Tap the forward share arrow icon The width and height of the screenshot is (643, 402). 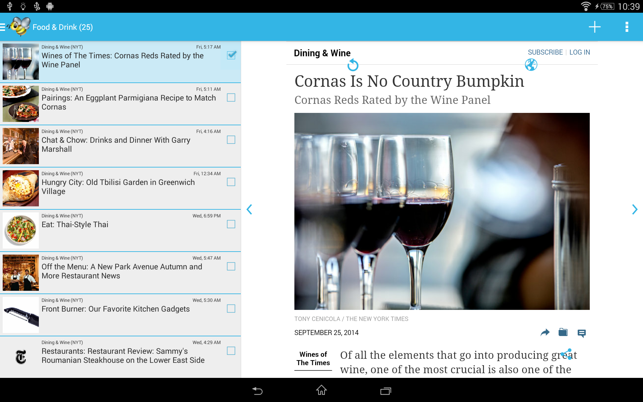pyautogui.click(x=545, y=332)
